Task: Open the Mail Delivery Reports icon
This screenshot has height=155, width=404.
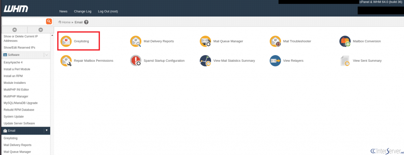Action: click(136, 41)
